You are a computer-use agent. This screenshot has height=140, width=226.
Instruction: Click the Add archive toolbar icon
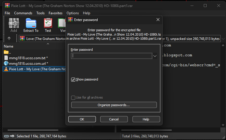pos(14,23)
